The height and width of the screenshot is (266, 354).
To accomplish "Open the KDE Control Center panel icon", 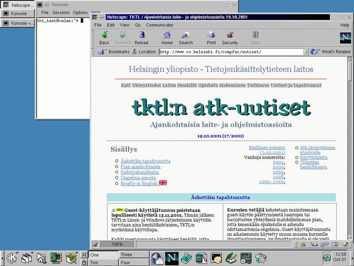I will coord(56,258).
